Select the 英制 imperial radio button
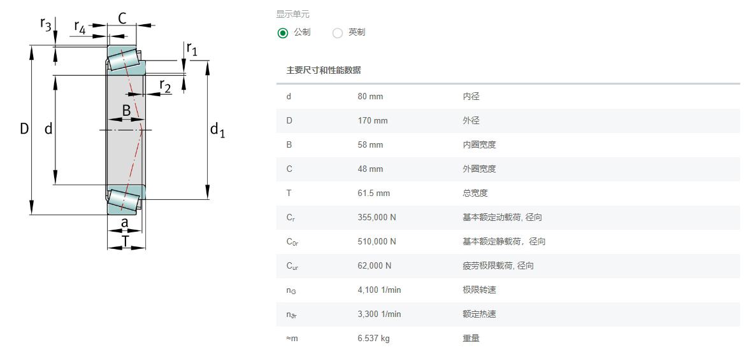This screenshot has height=359, width=746. coord(337,33)
